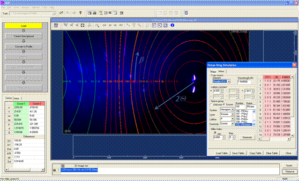Image resolution: width=299 pixels, height=181 pixels.
Task: Click the properties table icon in image toolbar
Action: pyautogui.click(x=56, y=25)
